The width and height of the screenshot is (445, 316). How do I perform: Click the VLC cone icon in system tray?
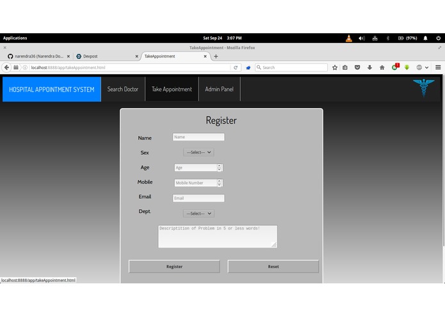[349, 38]
